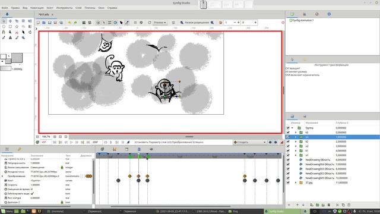This screenshot has height=214, width=380.
Task: Toggle visibility of NewDrawing005 Область layer
Action: (288, 178)
